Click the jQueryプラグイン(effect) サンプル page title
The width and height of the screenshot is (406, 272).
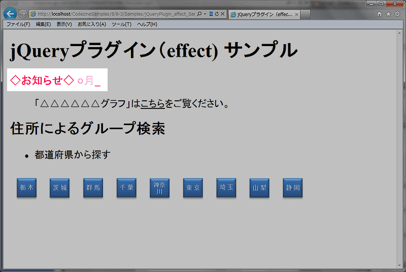[154, 50]
